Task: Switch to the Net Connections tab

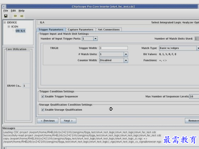Action: tap(108, 30)
